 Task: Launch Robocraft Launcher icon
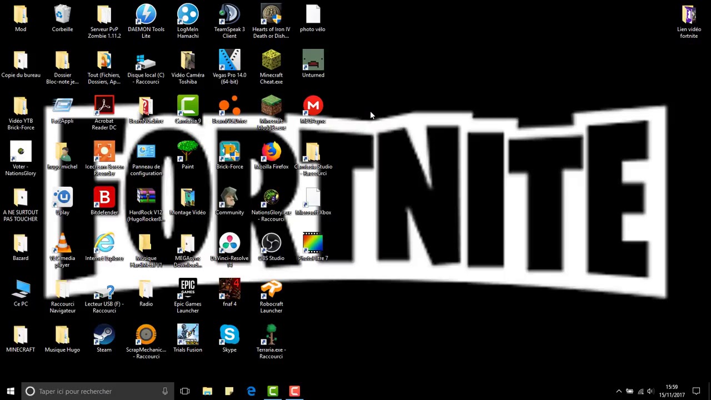[271, 296]
